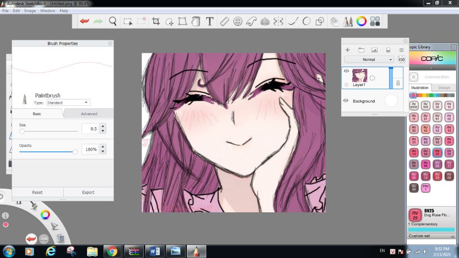Viewport: 459px width, 258px height.
Task: Toggle the UI layout squares icon
Action: (375, 21)
